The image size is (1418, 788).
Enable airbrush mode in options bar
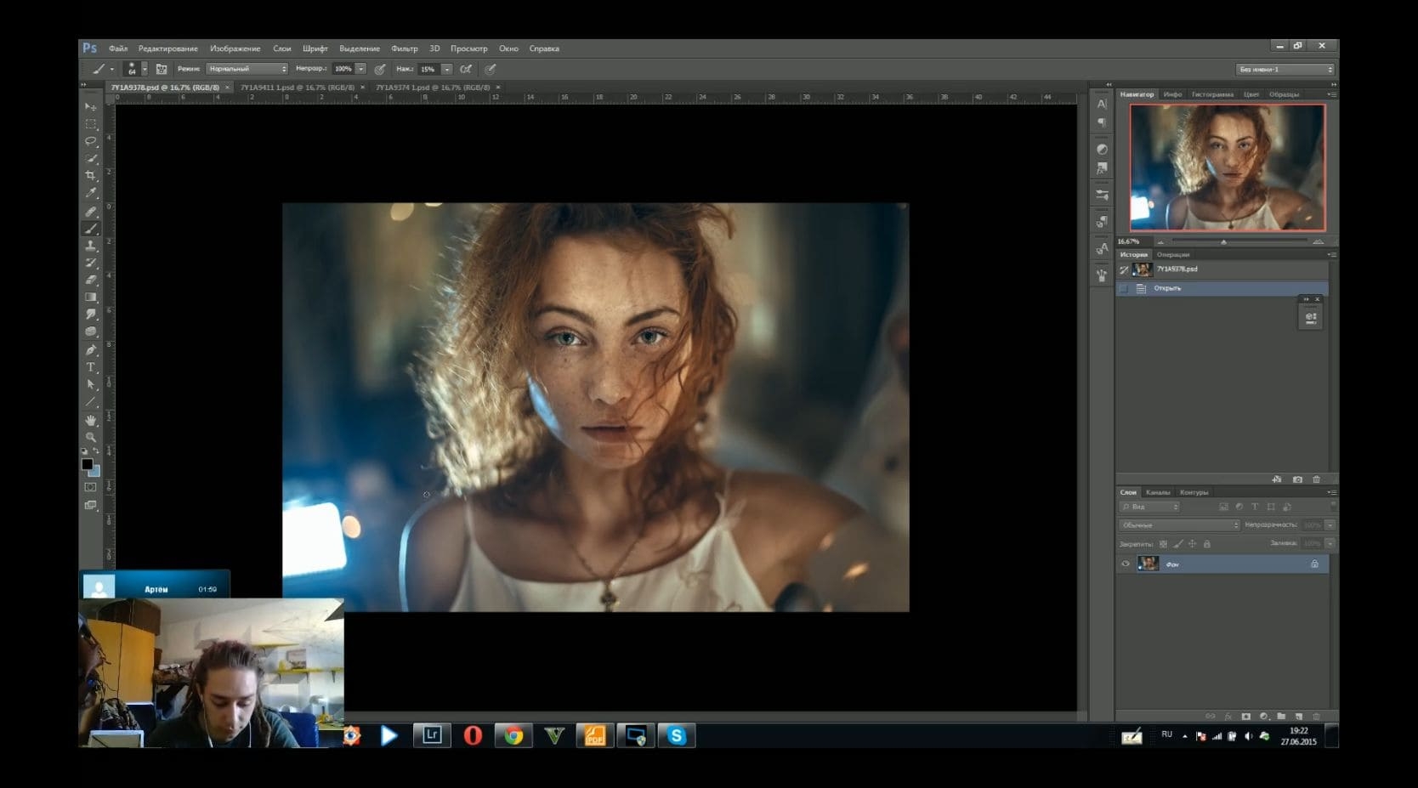[466, 69]
